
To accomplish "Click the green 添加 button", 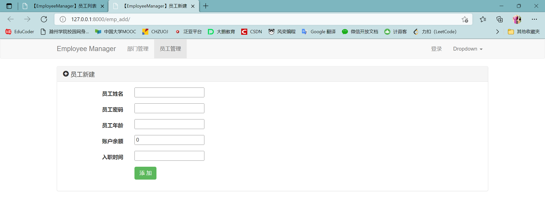I will coord(145,173).
